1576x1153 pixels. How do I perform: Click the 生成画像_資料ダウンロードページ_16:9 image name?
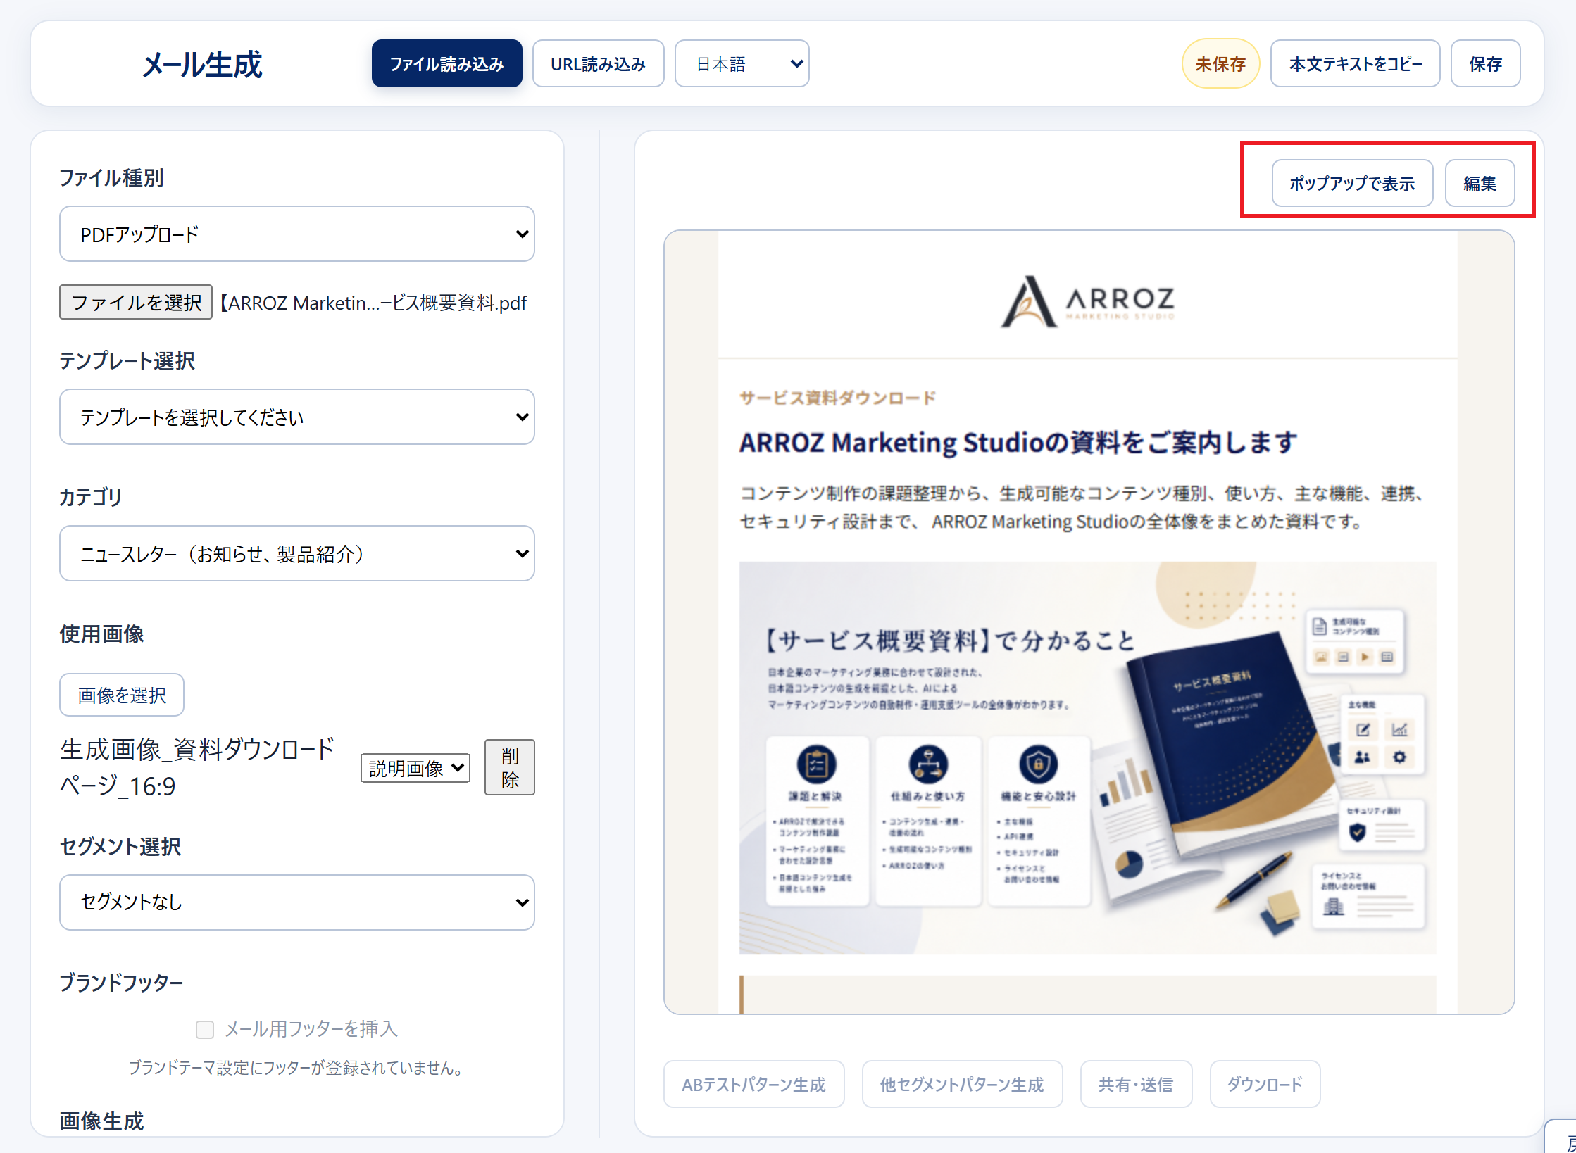coord(198,767)
